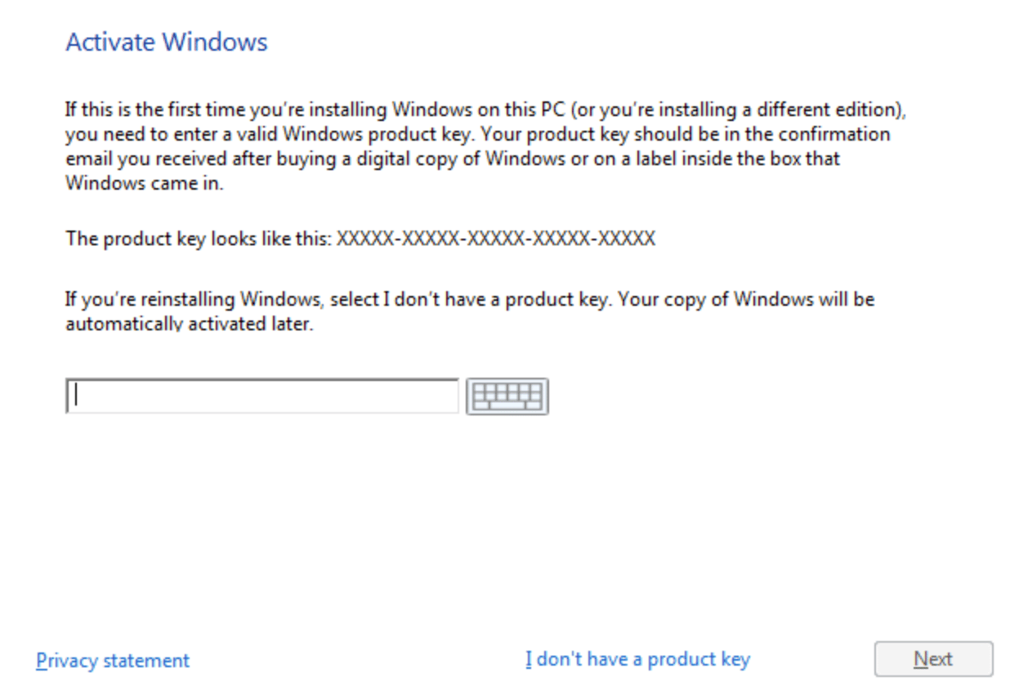Open the on-screen keyboard icon
This screenshot has width=1010, height=695.
(507, 397)
